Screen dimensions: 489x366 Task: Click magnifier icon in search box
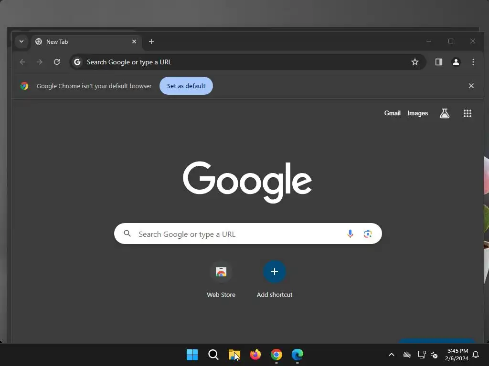127,234
